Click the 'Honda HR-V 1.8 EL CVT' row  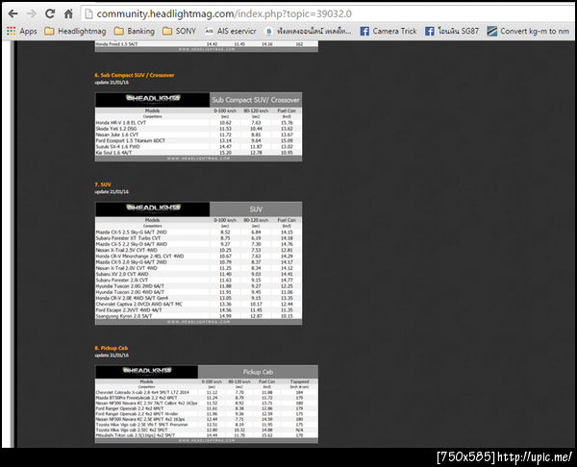coord(199,123)
